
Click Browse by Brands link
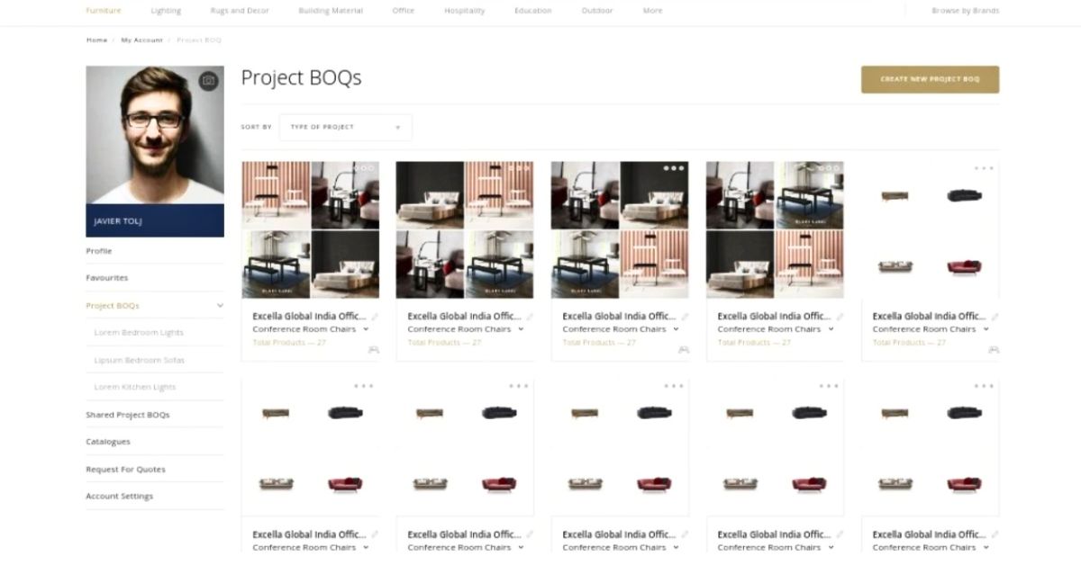tap(965, 11)
